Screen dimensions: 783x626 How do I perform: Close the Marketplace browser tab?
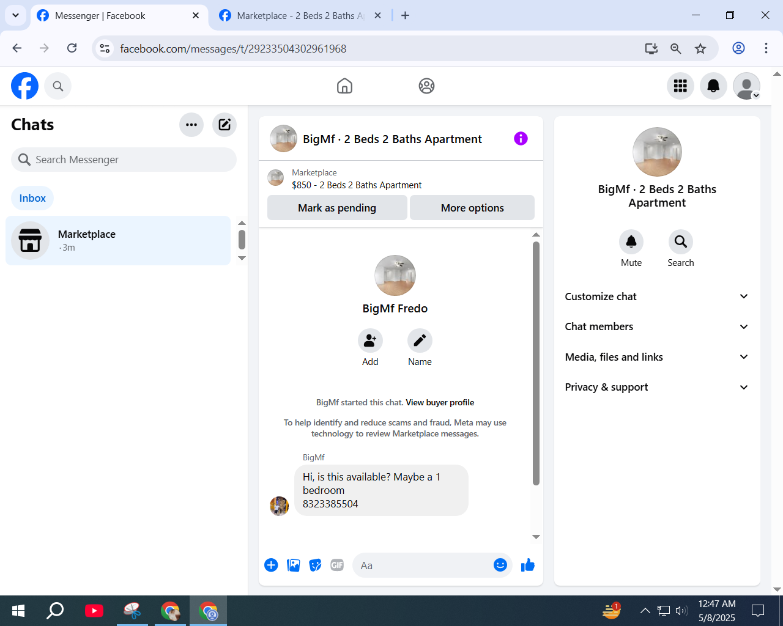click(x=377, y=15)
